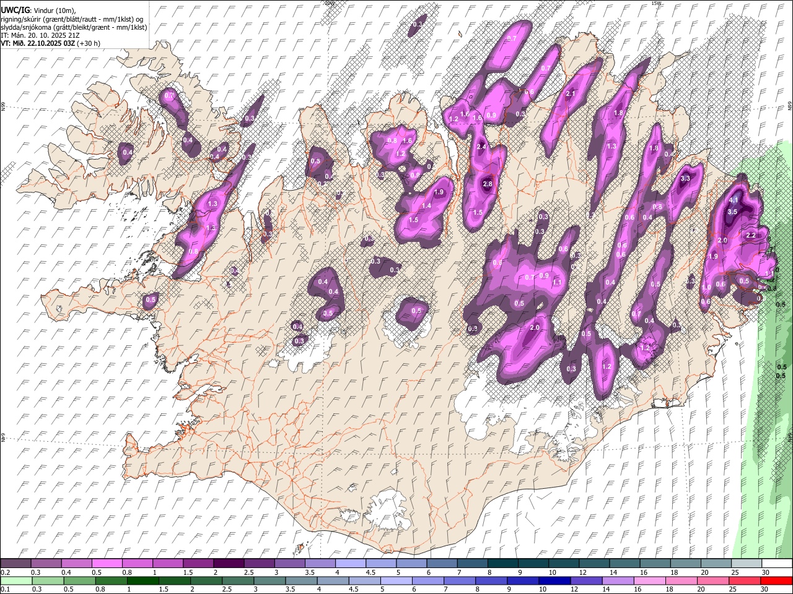
Task: Select the '1.4' precipitation label on the map
Action: point(426,206)
